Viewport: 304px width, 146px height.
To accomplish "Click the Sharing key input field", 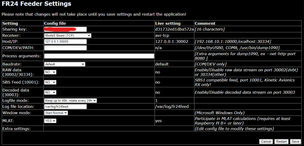I will coord(65,29).
